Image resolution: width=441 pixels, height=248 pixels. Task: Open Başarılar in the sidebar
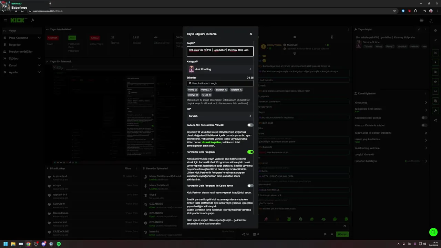click(x=22, y=45)
